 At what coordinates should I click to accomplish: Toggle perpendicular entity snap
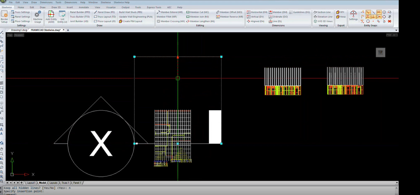(373, 16)
